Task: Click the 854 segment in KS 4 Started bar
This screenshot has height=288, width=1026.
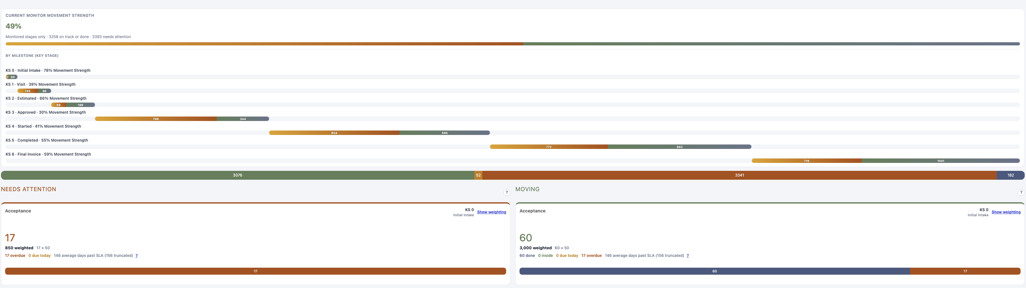Action: [334, 133]
